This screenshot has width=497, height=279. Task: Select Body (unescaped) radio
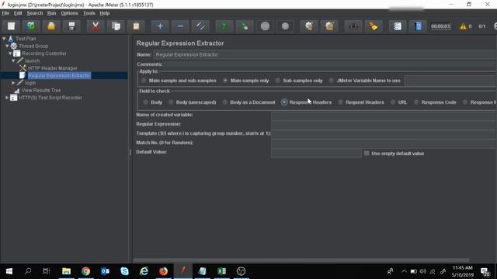coord(171,102)
